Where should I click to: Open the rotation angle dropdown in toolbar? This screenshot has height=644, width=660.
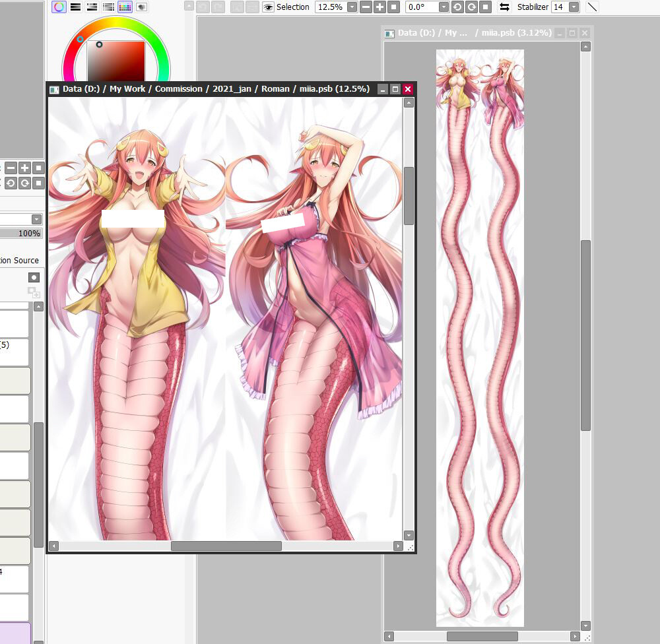[444, 7]
